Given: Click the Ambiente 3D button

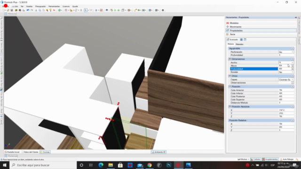Looking at the screenshot, I should [158, 152].
